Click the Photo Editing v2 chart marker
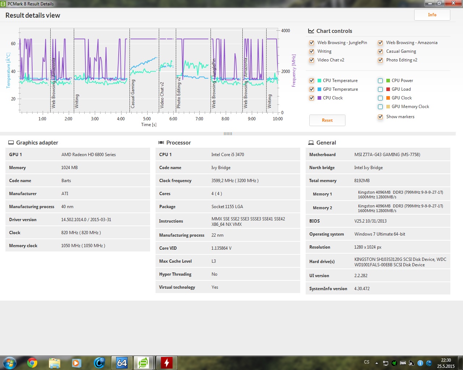463x370 pixels. coord(178,92)
